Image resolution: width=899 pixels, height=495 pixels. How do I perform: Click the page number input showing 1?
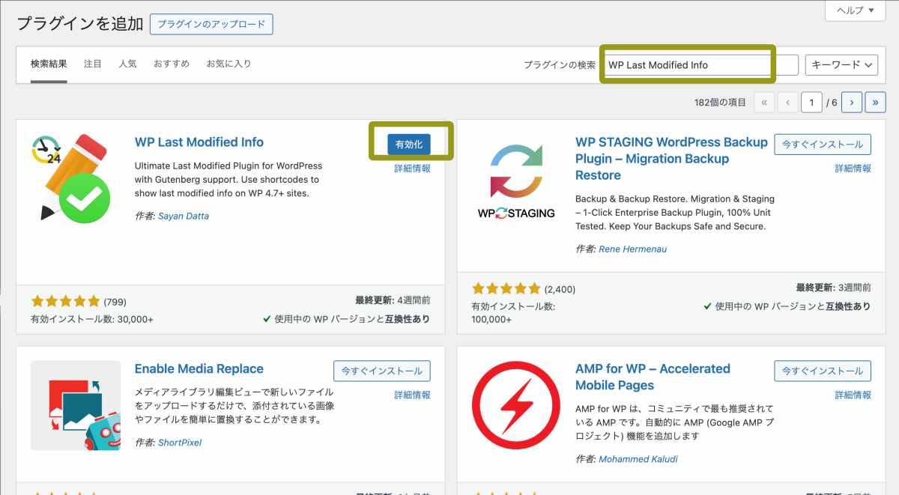tap(812, 102)
